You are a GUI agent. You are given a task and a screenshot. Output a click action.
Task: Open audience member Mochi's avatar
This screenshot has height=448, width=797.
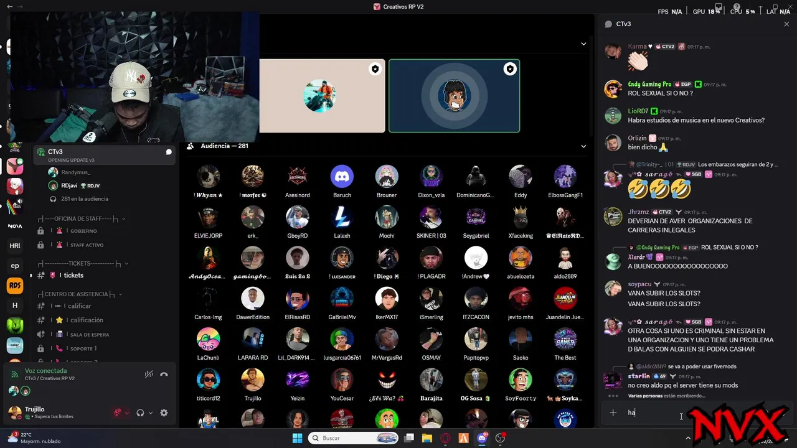click(x=387, y=217)
